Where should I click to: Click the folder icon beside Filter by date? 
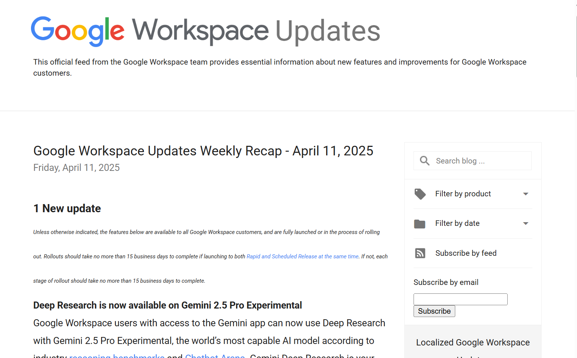click(420, 223)
